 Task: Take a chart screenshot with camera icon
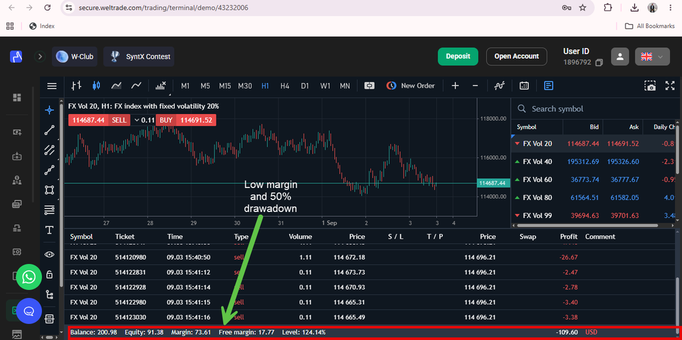point(650,86)
